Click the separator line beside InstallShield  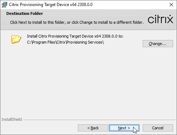point(99,120)
